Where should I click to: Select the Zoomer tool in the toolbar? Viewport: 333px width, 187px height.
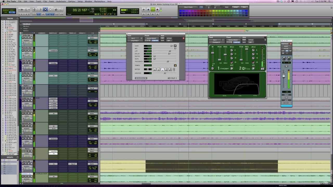pos(34,10)
